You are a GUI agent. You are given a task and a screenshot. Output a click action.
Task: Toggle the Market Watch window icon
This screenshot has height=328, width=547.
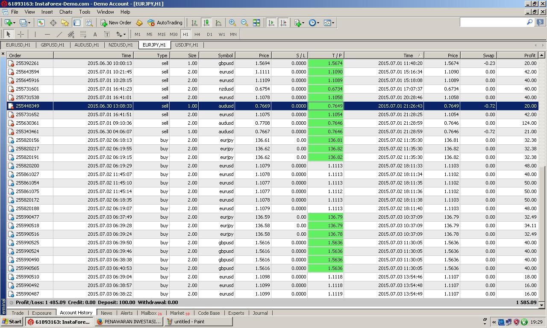tap(41, 23)
